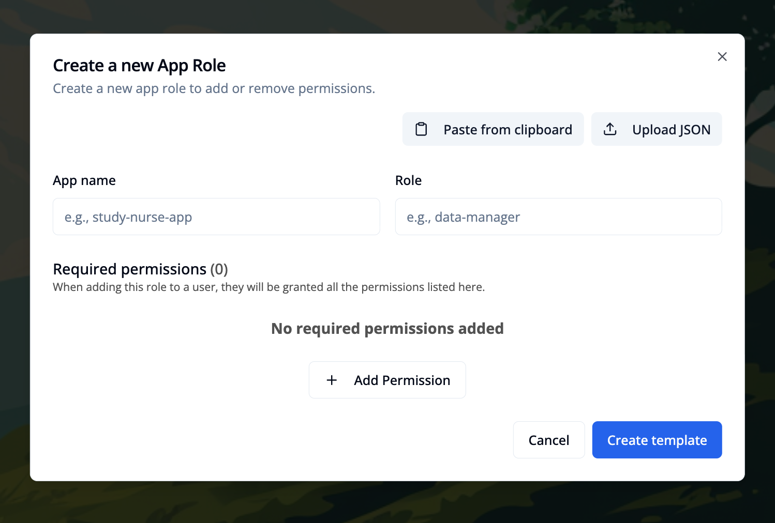
Task: Click the Cancel button
Action: 548,440
